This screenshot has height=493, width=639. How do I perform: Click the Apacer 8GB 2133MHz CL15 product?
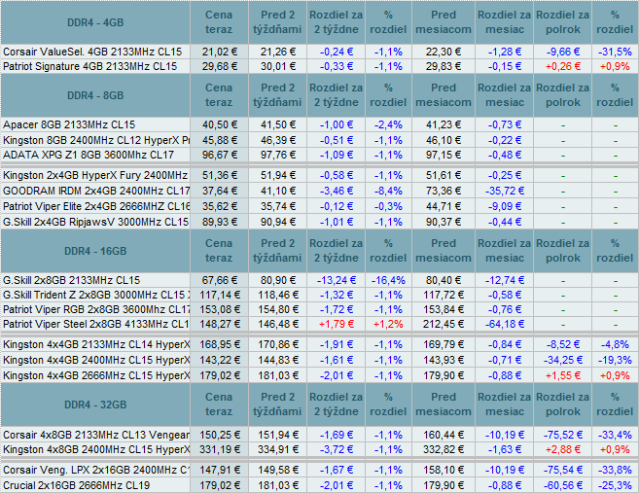pos(69,125)
